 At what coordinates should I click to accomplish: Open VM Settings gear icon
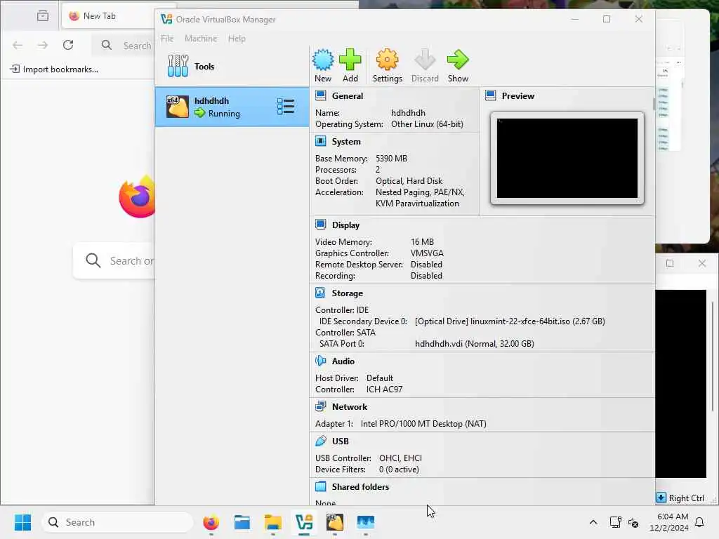click(x=387, y=60)
